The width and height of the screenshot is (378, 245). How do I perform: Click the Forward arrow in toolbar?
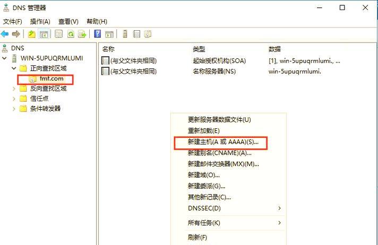click(16, 34)
